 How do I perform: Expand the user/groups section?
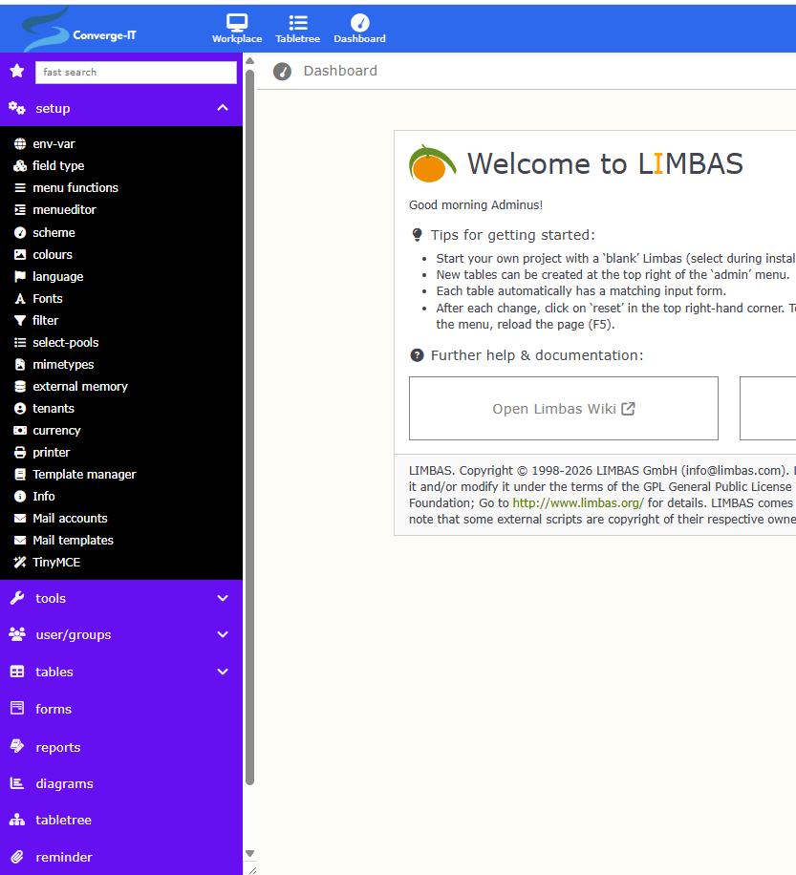(x=223, y=634)
